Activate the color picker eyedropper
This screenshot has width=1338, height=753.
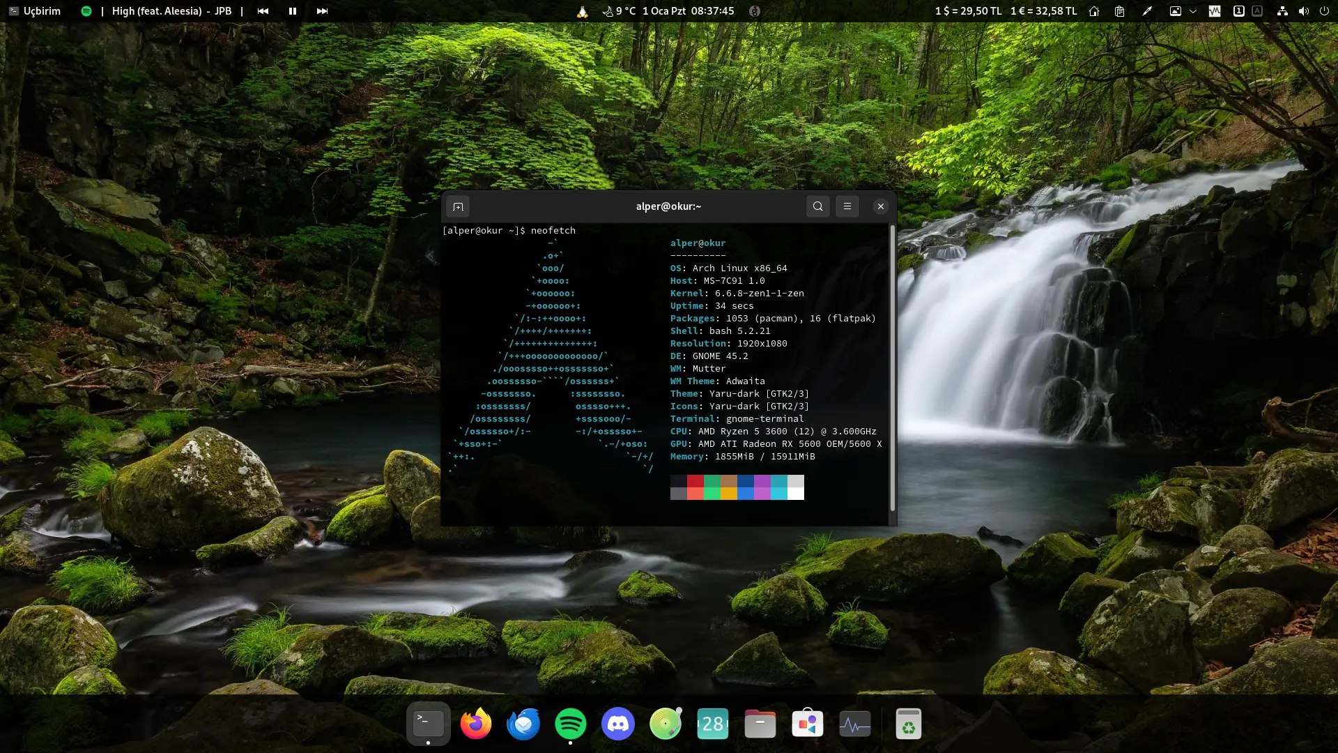pyautogui.click(x=1147, y=11)
